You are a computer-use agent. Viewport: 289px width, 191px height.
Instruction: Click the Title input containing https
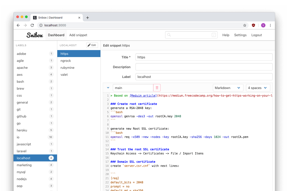coord(204,57)
